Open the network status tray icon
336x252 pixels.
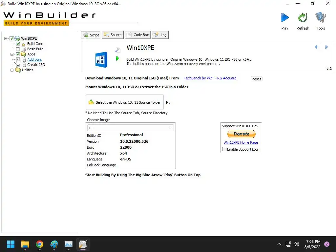pos(288,244)
